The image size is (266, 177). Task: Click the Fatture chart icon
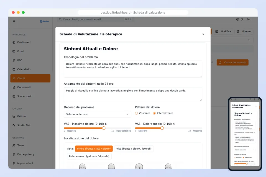coord(14,116)
